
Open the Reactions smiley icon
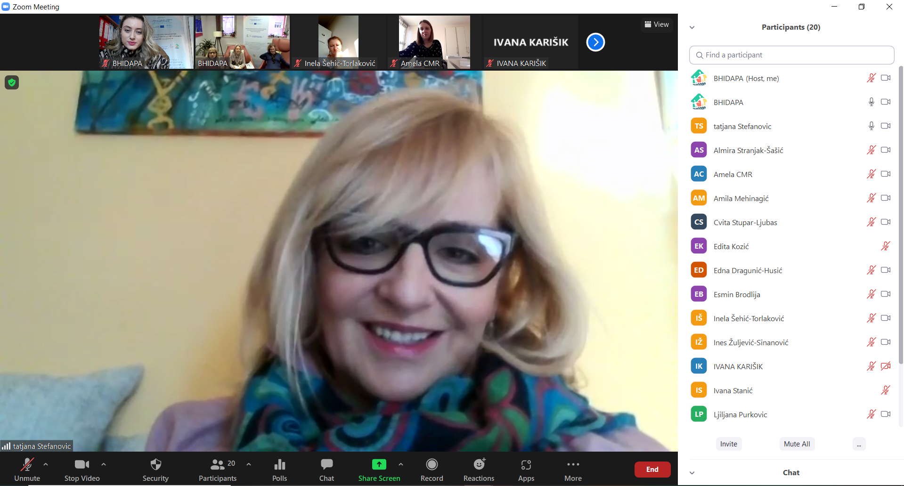pos(479,465)
